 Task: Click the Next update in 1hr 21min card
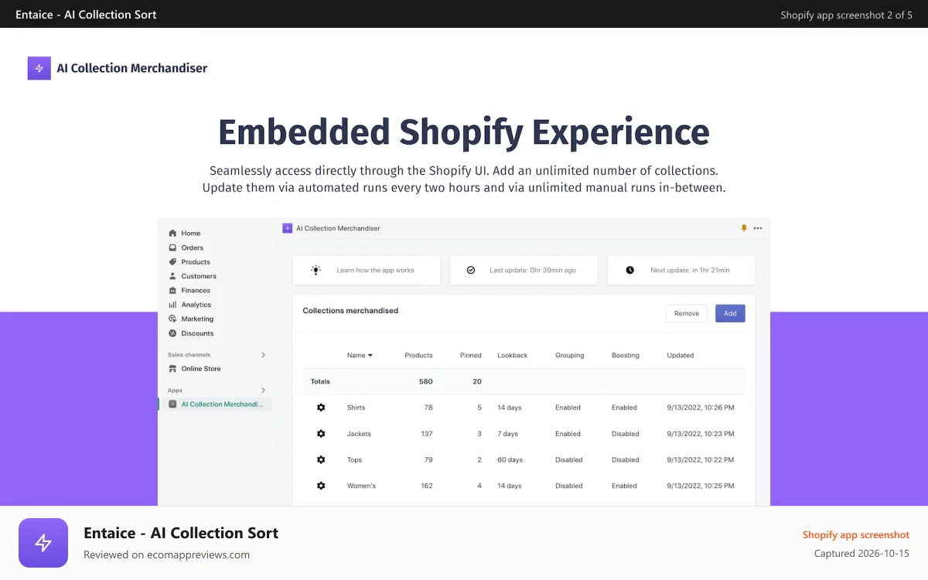(681, 270)
